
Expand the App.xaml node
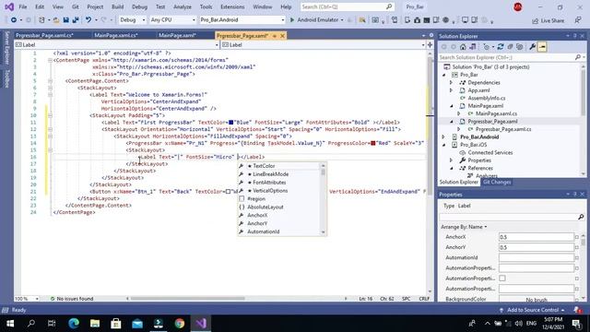tap(451, 90)
